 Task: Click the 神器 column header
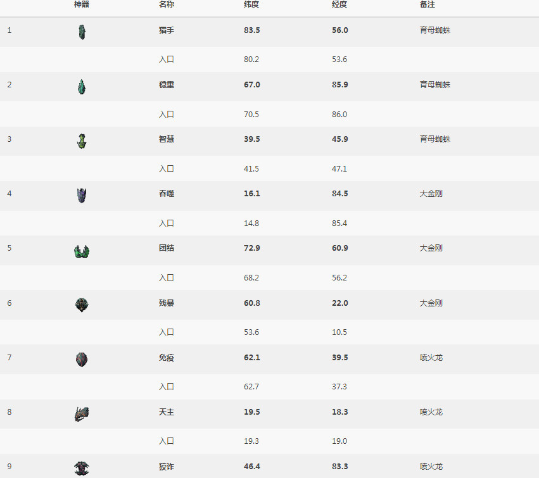coord(82,4)
